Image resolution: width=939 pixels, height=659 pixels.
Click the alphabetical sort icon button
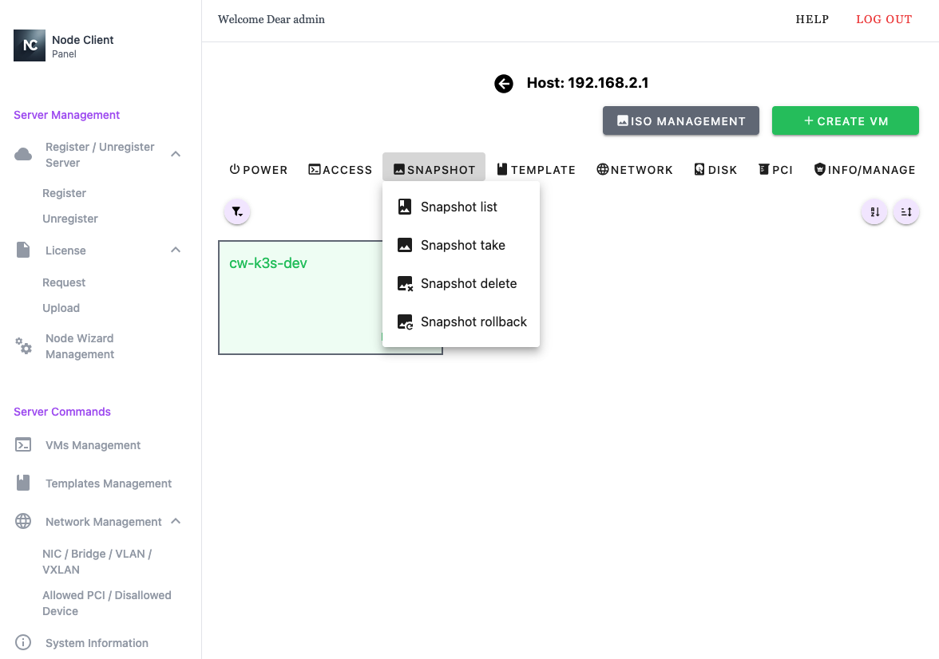874,212
